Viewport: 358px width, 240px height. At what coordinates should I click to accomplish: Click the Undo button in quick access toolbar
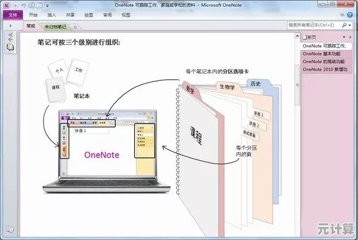click(23, 5)
